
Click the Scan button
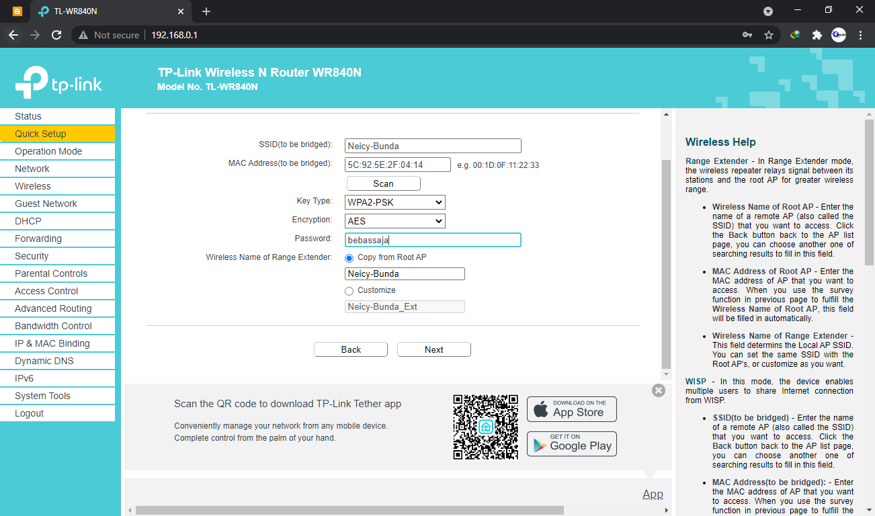[x=383, y=183]
